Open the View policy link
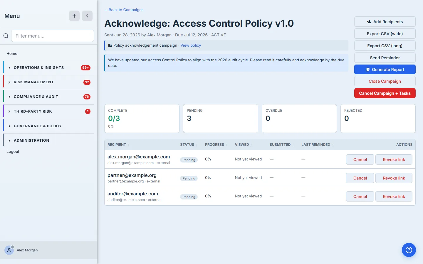This screenshot has width=423, height=264. pyautogui.click(x=191, y=45)
